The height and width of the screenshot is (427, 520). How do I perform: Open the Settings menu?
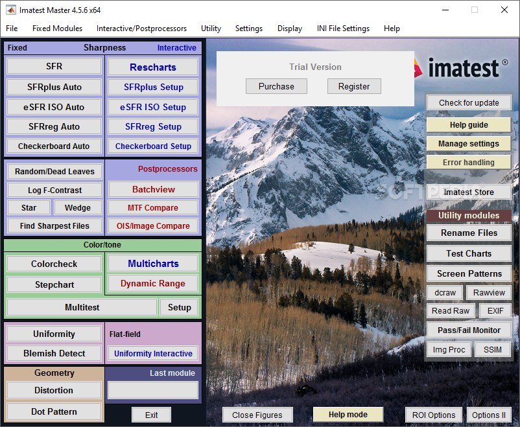[x=249, y=29]
